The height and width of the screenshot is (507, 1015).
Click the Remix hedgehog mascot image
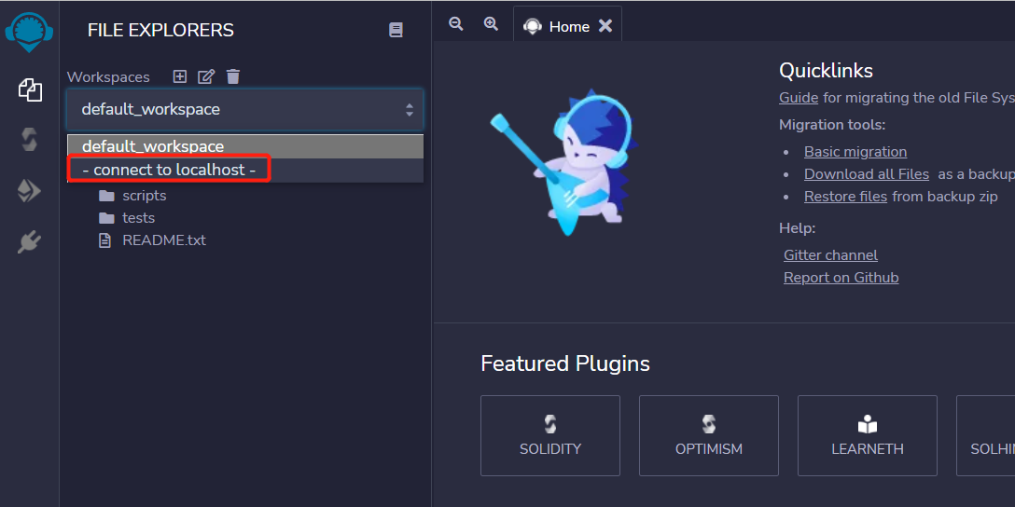[563, 161]
